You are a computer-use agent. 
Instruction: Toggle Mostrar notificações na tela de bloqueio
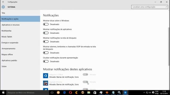(46, 42)
